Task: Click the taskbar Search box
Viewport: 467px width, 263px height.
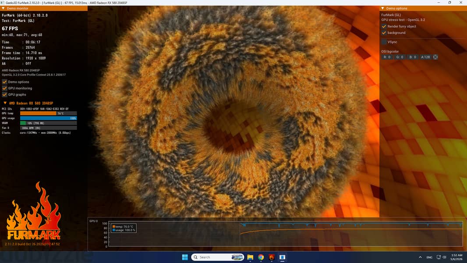Action: (217, 257)
